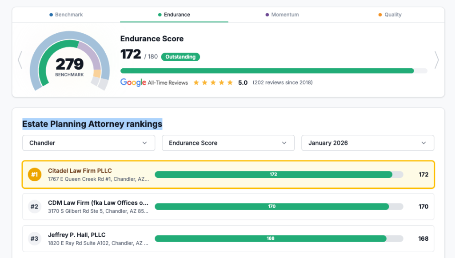Click the Jeffrey P. Hall 168 score bar
The image size is (455, 258).
point(279,238)
